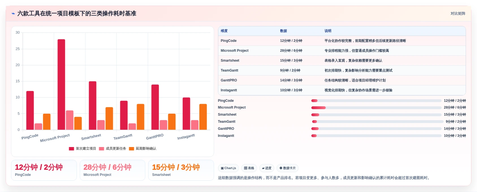477x192 pixels.
Task: Open the Smartsheet 15分钟 / 3分钟 data card
Action: 181,170
